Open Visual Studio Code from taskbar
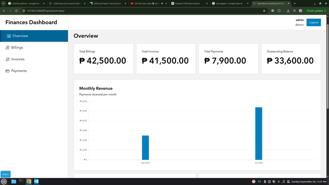Viewport: 329px width, 185px height. click(36, 181)
